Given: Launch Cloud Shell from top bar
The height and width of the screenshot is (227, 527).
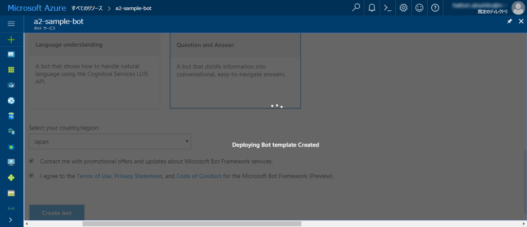Looking at the screenshot, I should pyautogui.click(x=388, y=8).
